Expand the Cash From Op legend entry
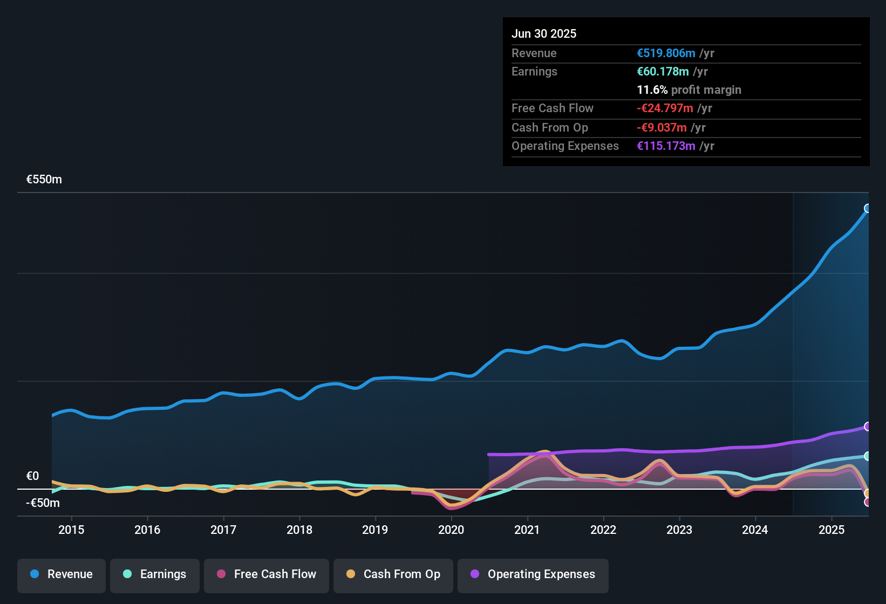Viewport: 886px width, 604px height. 393,574
